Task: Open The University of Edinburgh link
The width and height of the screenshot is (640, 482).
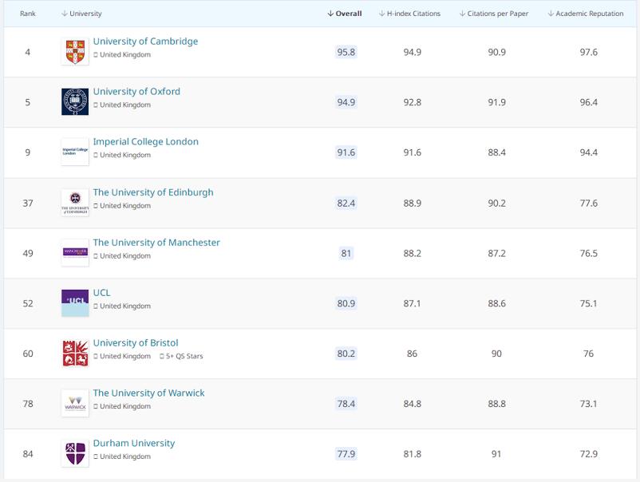Action: point(153,192)
